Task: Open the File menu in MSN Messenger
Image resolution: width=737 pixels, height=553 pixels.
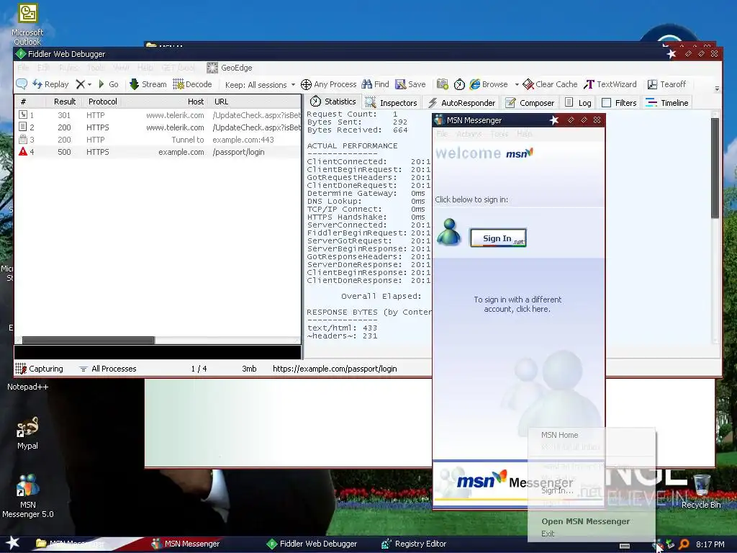Action: pos(442,134)
